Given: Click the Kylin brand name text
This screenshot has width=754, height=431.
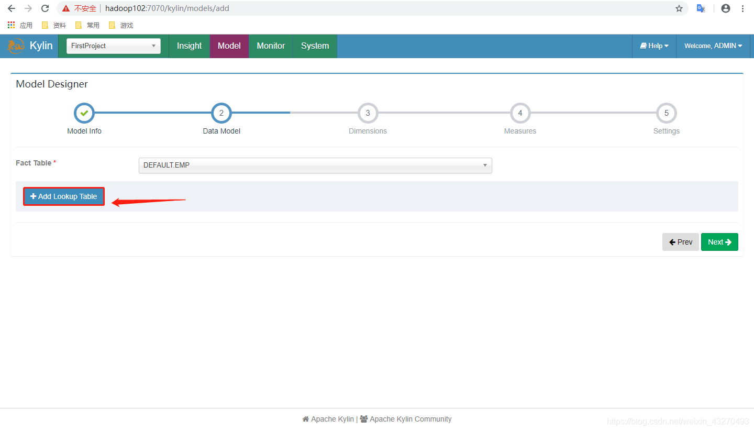Looking at the screenshot, I should (41, 46).
